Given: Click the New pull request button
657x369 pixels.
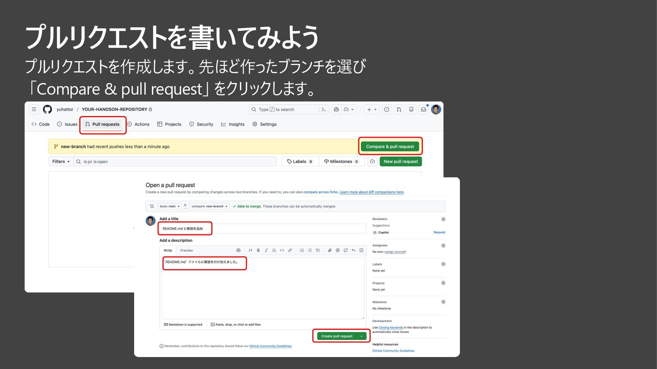Looking at the screenshot, I should click(400, 162).
